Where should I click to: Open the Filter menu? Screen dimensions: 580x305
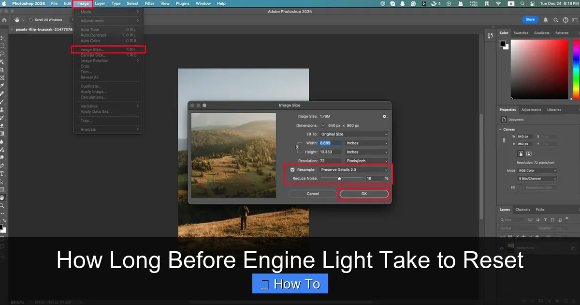tap(150, 3)
